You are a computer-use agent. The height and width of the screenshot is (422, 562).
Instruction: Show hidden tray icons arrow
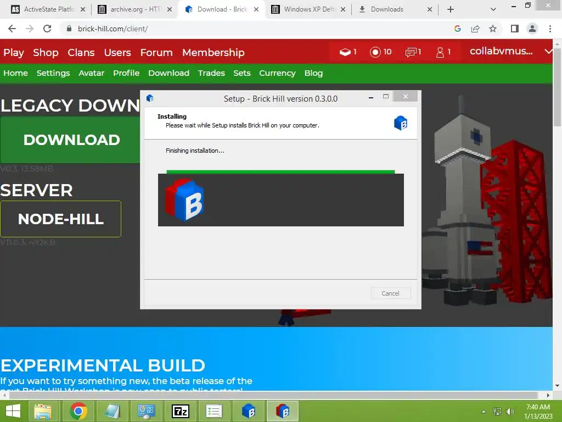(x=484, y=411)
